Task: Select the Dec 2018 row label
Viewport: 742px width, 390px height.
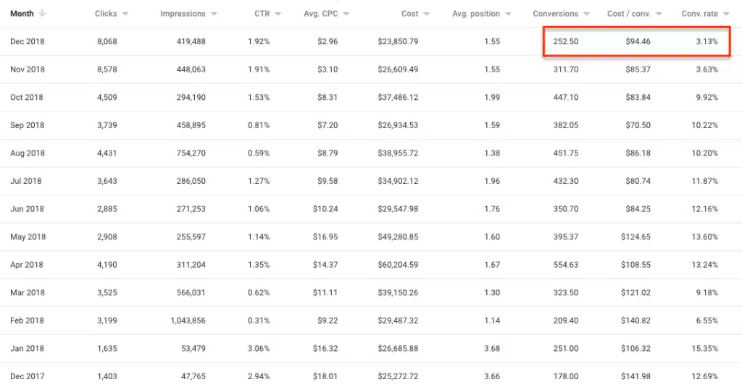Action: click(28, 41)
